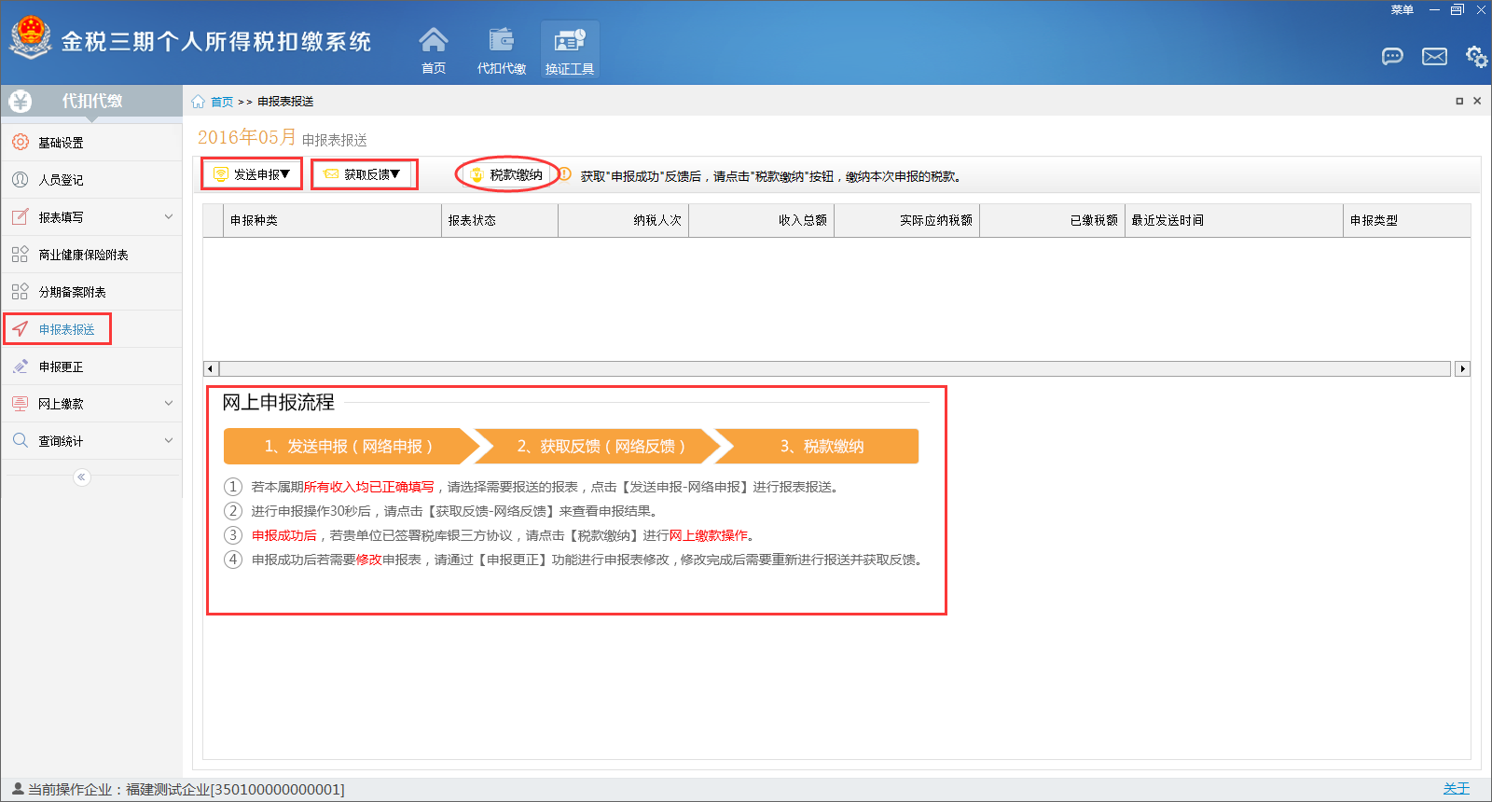
Task: Open the settings gears icon
Action: coord(1476,57)
